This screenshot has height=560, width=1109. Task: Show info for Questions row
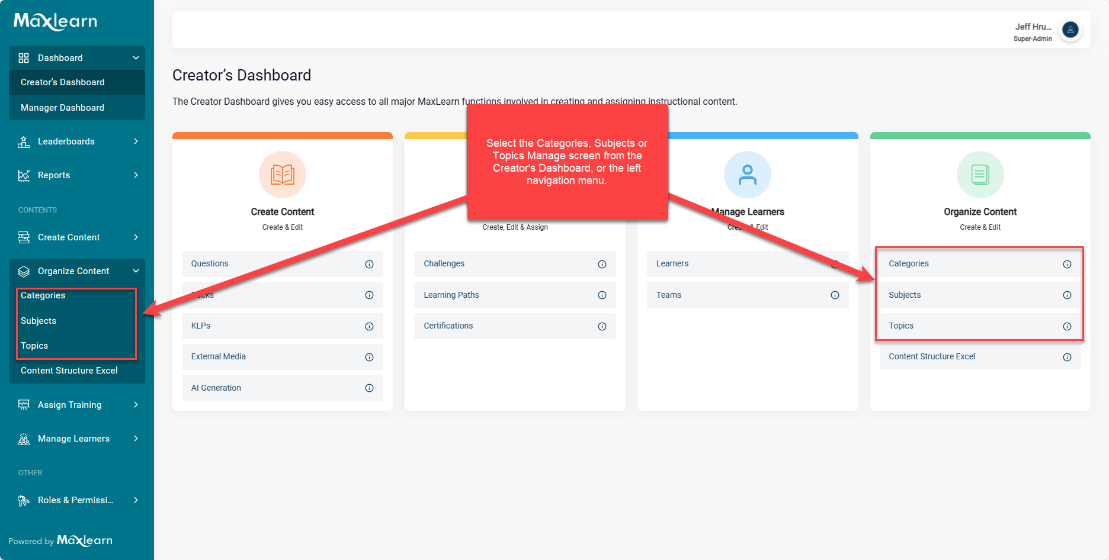tap(370, 264)
